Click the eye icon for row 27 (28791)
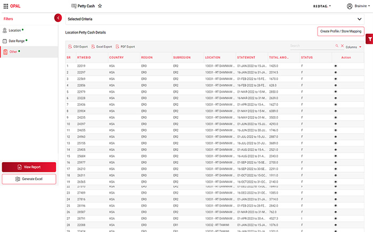This screenshot has height=232, width=373. 336,219
